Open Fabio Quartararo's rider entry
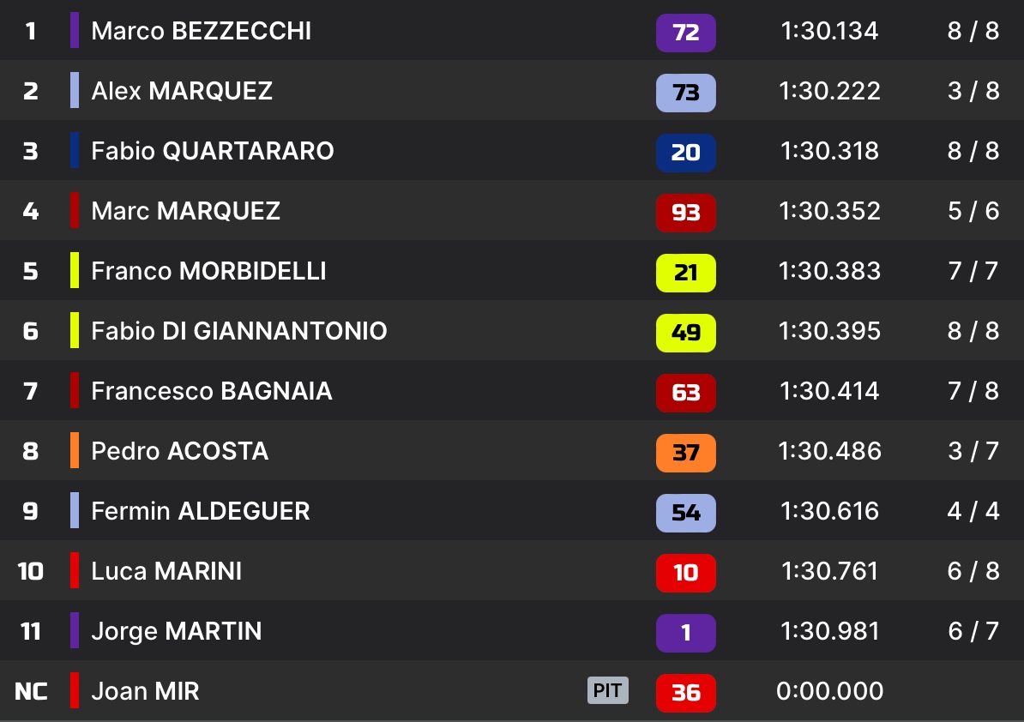1024x722 pixels. (x=212, y=152)
